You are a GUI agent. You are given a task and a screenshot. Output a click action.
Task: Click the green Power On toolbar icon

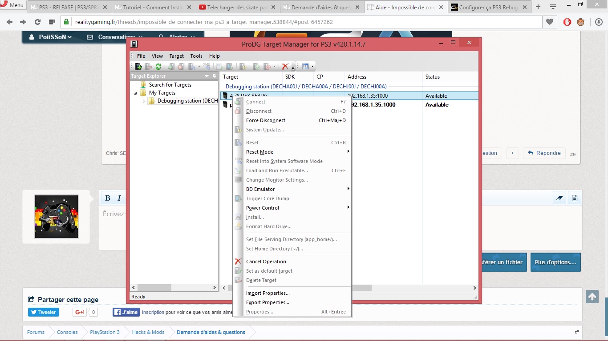coord(256,67)
